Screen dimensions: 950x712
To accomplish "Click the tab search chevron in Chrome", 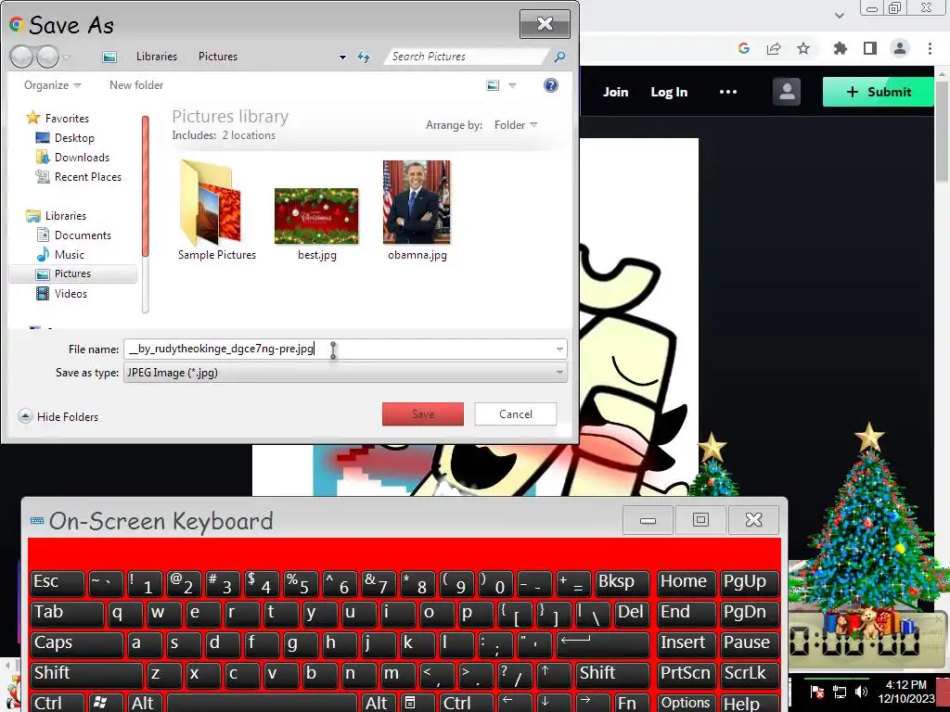I will [839, 15].
